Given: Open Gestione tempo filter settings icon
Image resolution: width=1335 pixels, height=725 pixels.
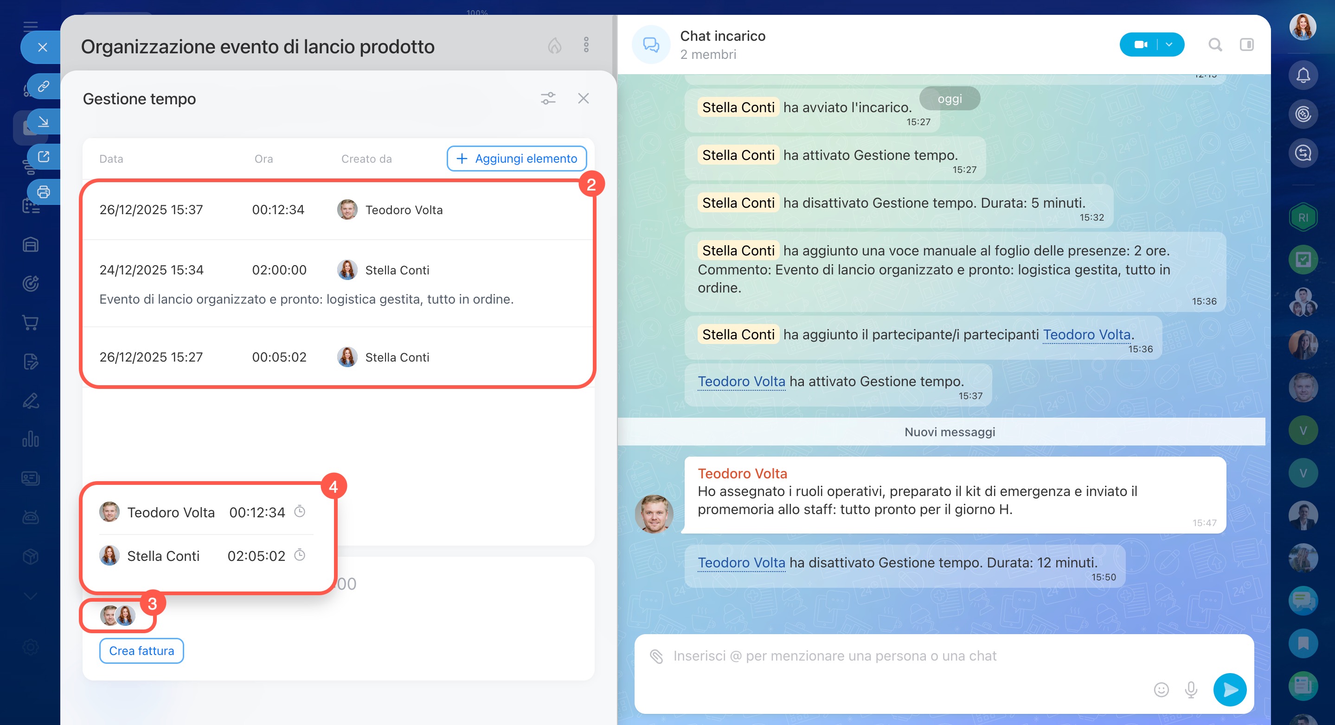Looking at the screenshot, I should pos(548,98).
